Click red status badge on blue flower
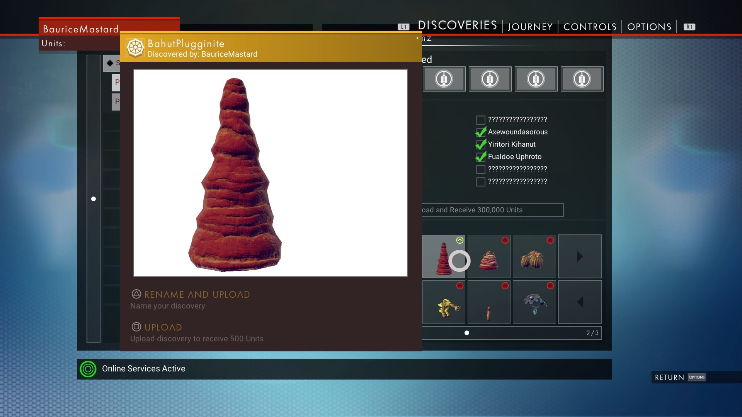Viewport: 742px width, 417px height. pos(550,286)
